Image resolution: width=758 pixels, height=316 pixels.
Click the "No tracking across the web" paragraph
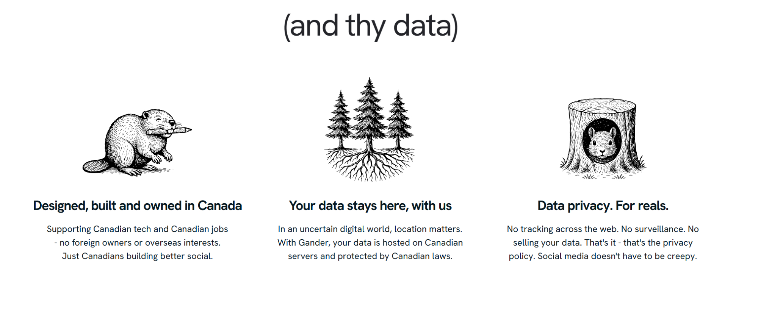[603, 229]
